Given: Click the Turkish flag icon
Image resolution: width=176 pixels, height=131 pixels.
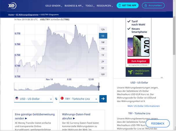Looking at the screenshot, I should [62, 98].
